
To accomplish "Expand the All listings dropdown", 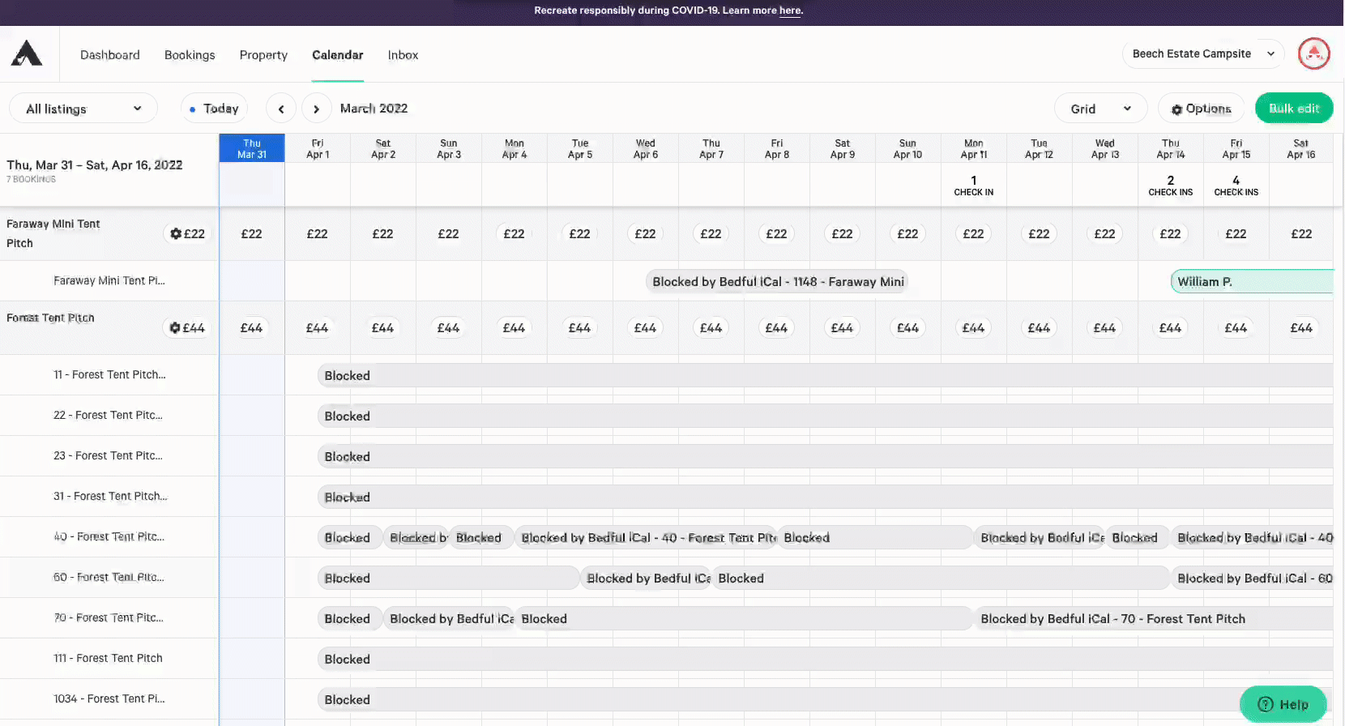I will pyautogui.click(x=83, y=109).
